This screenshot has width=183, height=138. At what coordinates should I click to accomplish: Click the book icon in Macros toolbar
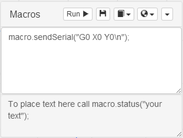click(121, 14)
